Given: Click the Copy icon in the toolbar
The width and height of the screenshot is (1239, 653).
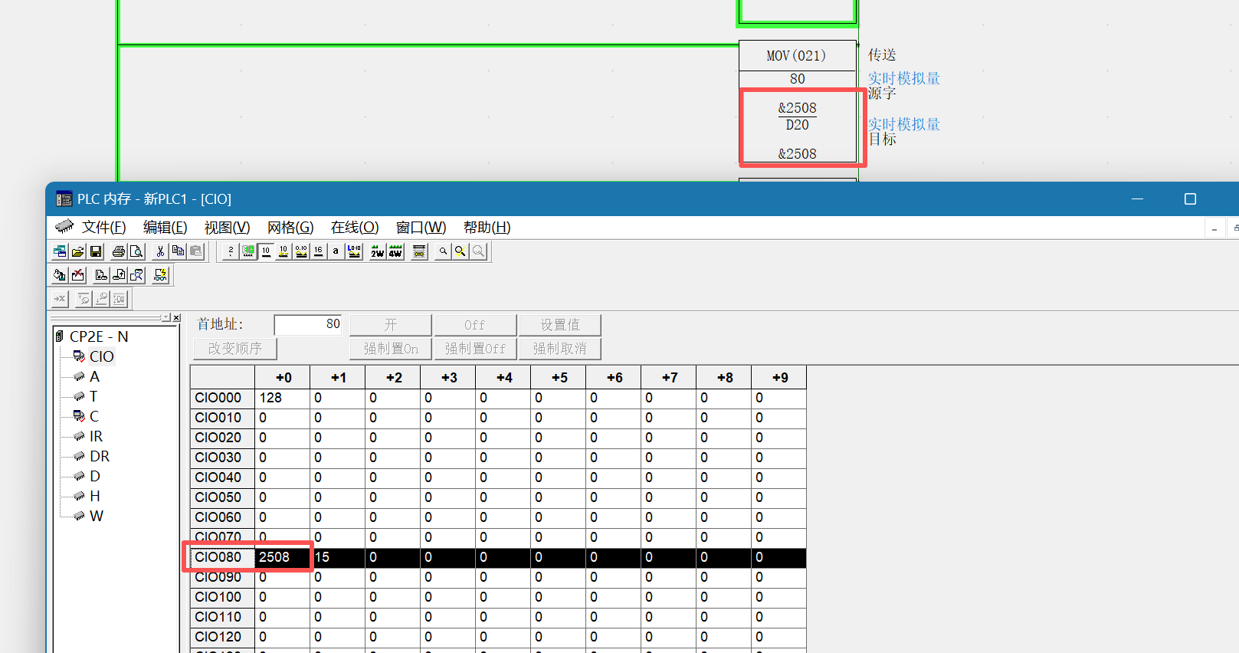Looking at the screenshot, I should [x=178, y=251].
